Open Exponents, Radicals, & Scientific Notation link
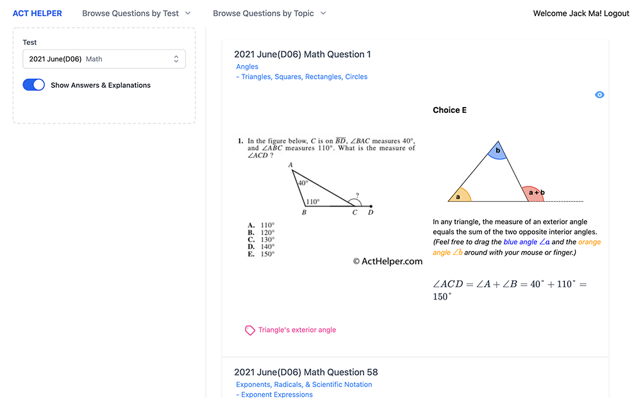This screenshot has height=398, width=641. [304, 385]
